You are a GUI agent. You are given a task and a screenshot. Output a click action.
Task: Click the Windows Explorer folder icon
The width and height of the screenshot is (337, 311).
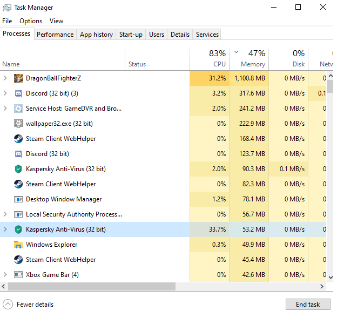[18, 245]
